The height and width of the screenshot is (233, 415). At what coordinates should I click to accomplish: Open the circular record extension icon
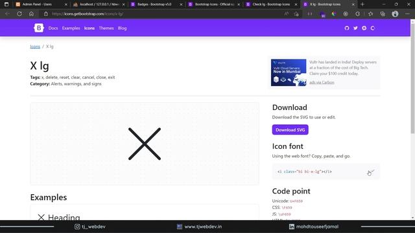click(x=346, y=14)
